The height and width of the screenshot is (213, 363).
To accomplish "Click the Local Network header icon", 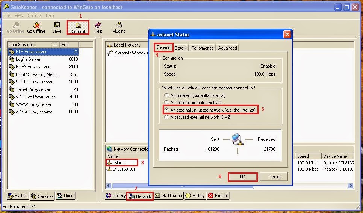I will [x=110, y=45].
